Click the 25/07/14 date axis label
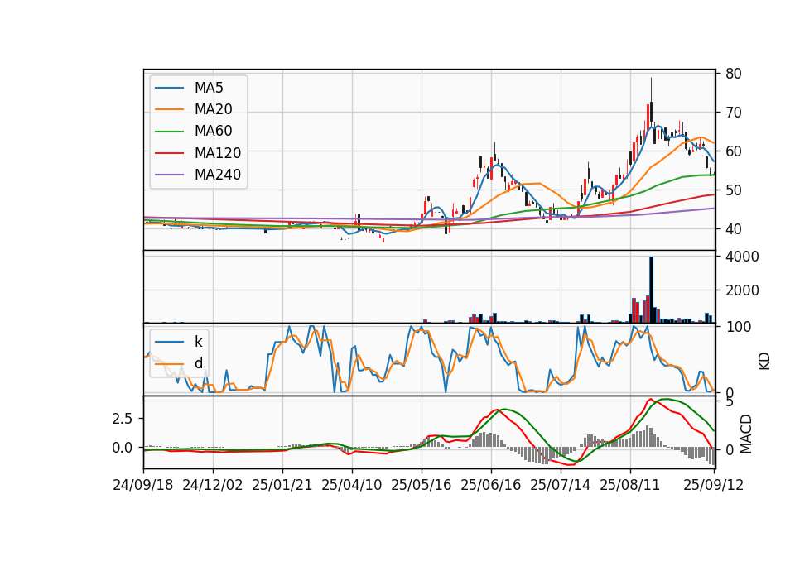The width and height of the screenshot is (795, 571). [561, 485]
